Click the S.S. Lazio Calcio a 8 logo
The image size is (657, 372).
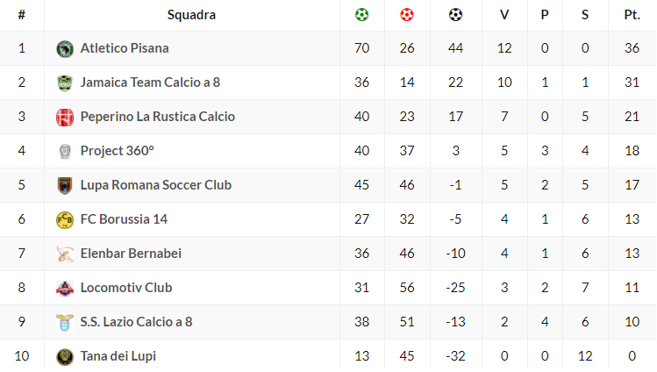tap(64, 322)
